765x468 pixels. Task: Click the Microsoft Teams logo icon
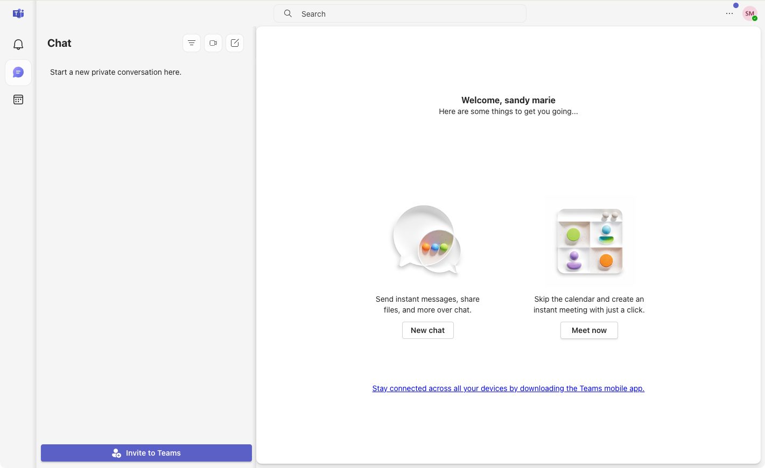(18, 13)
